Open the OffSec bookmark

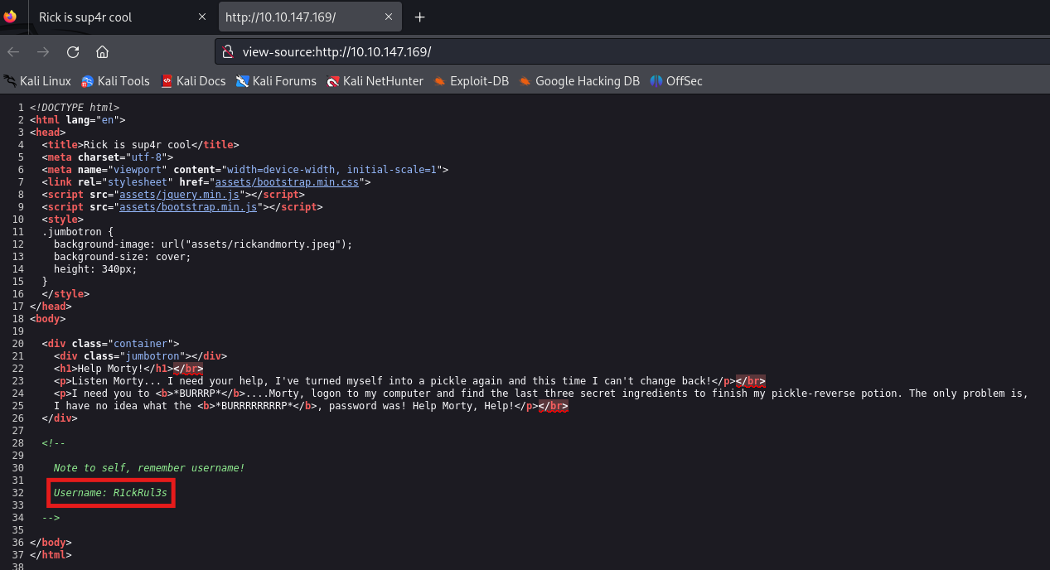676,81
